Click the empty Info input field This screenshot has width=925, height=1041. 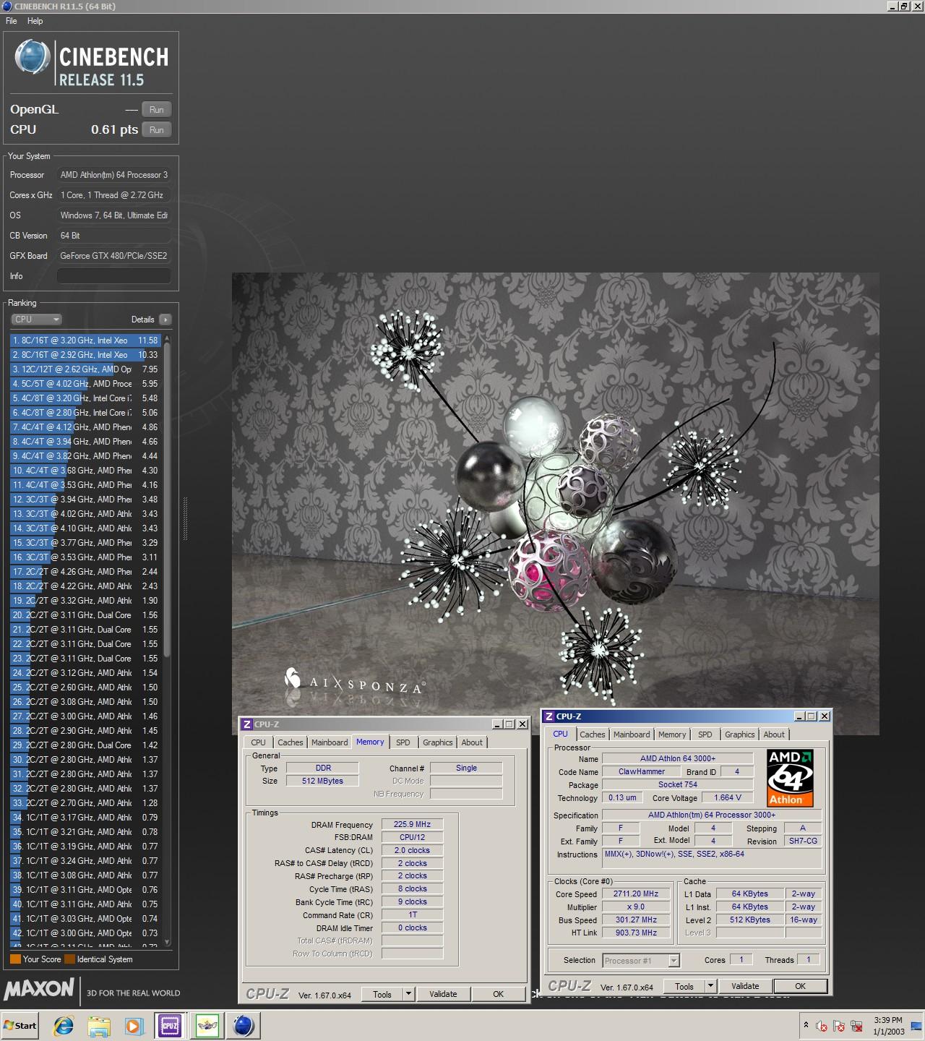[114, 276]
